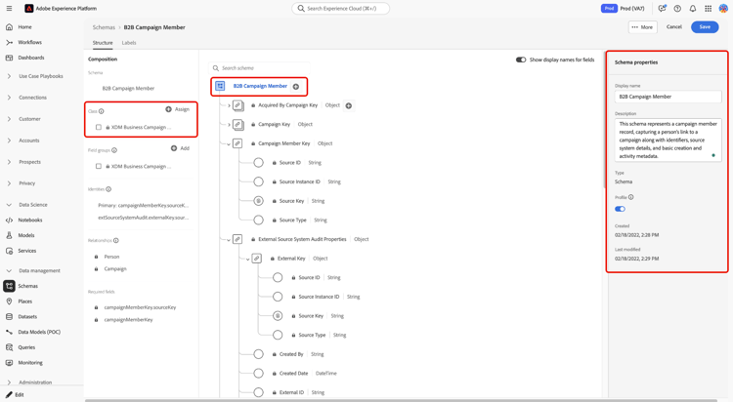Open Datasets in sidebar
The width and height of the screenshot is (733, 402).
(x=27, y=317)
